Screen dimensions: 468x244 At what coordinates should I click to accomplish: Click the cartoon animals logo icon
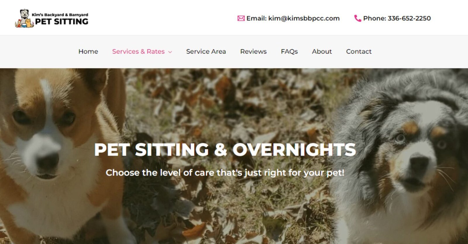(24, 19)
